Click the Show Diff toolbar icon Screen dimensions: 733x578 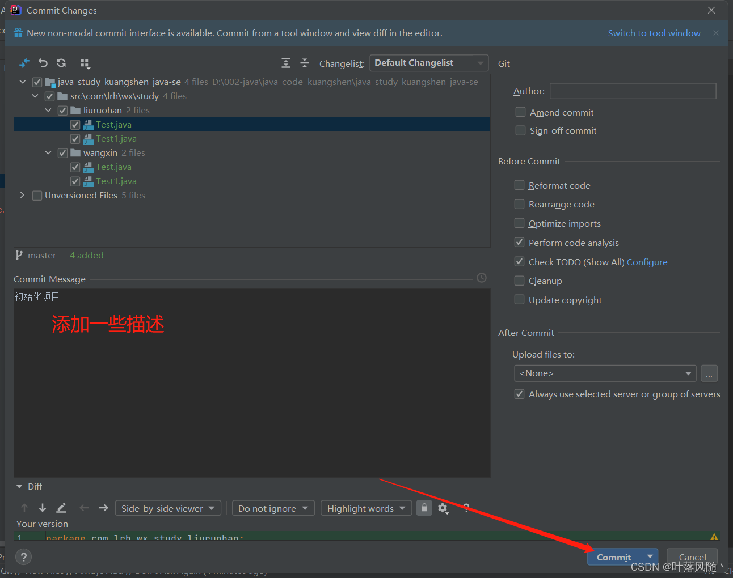[24, 63]
